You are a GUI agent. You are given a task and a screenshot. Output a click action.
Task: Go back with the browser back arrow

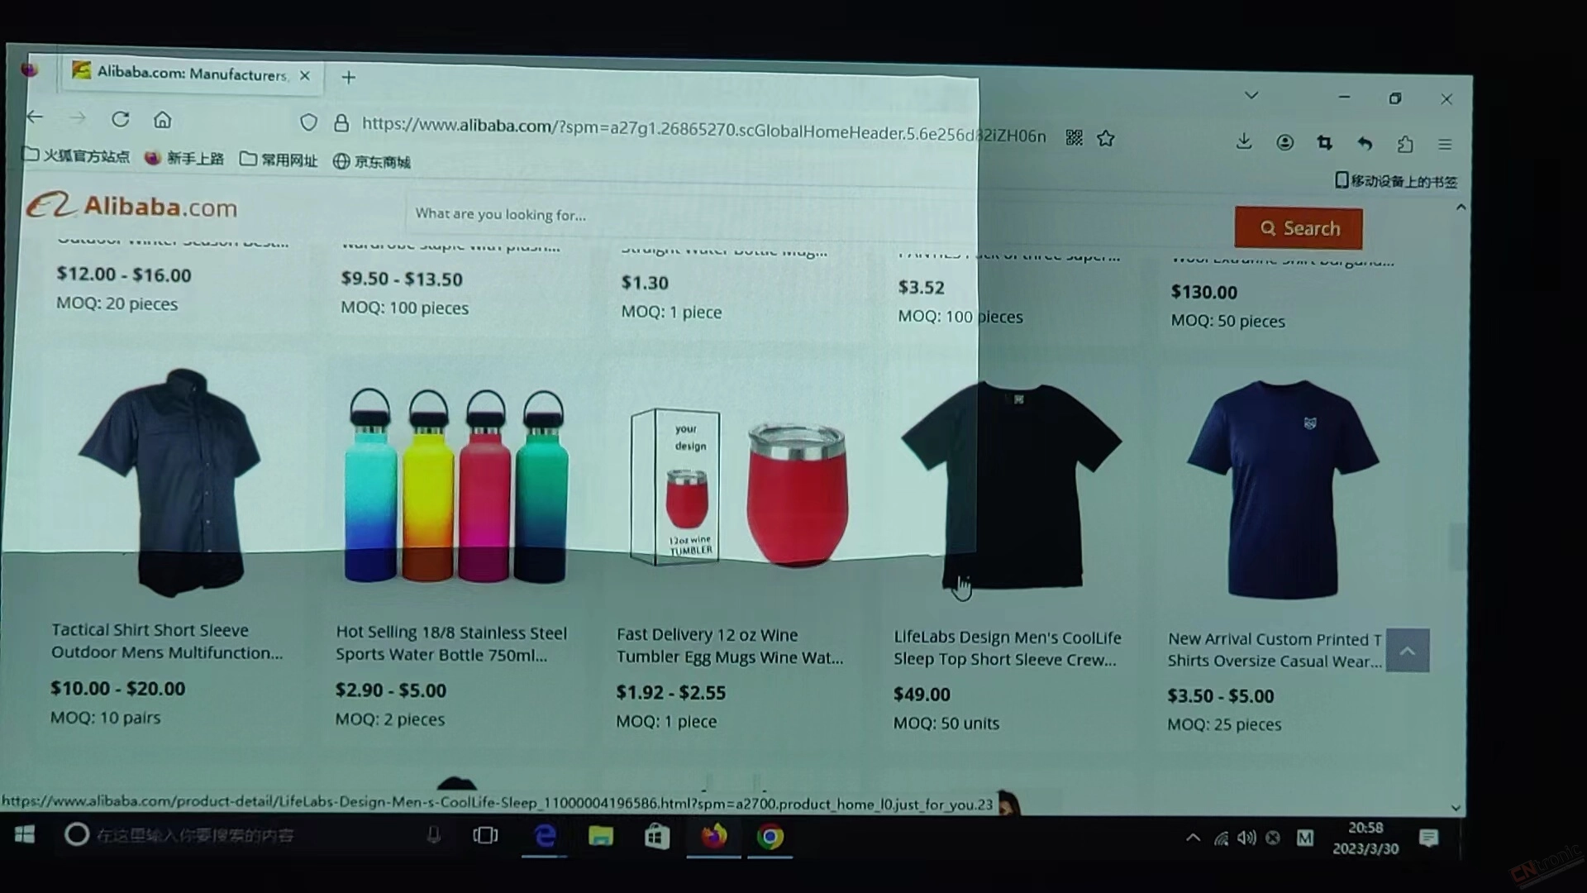[35, 117]
